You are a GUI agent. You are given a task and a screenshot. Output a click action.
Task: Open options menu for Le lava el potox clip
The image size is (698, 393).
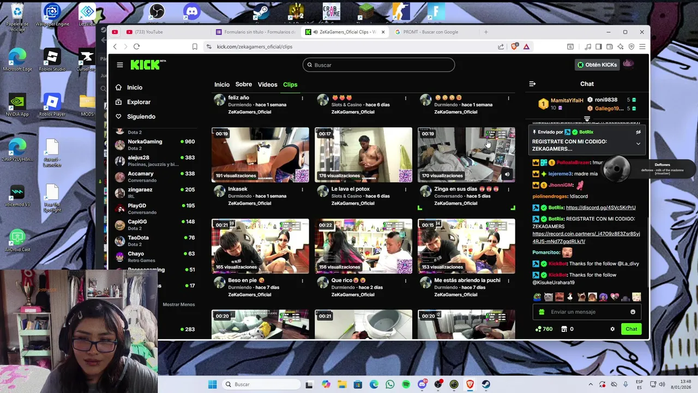pyautogui.click(x=406, y=189)
